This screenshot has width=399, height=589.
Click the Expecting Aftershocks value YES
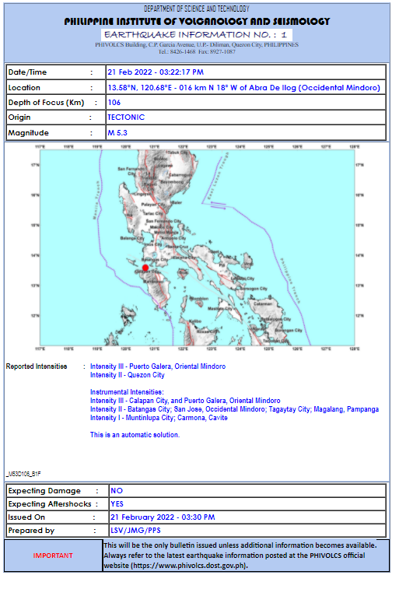coord(117,504)
